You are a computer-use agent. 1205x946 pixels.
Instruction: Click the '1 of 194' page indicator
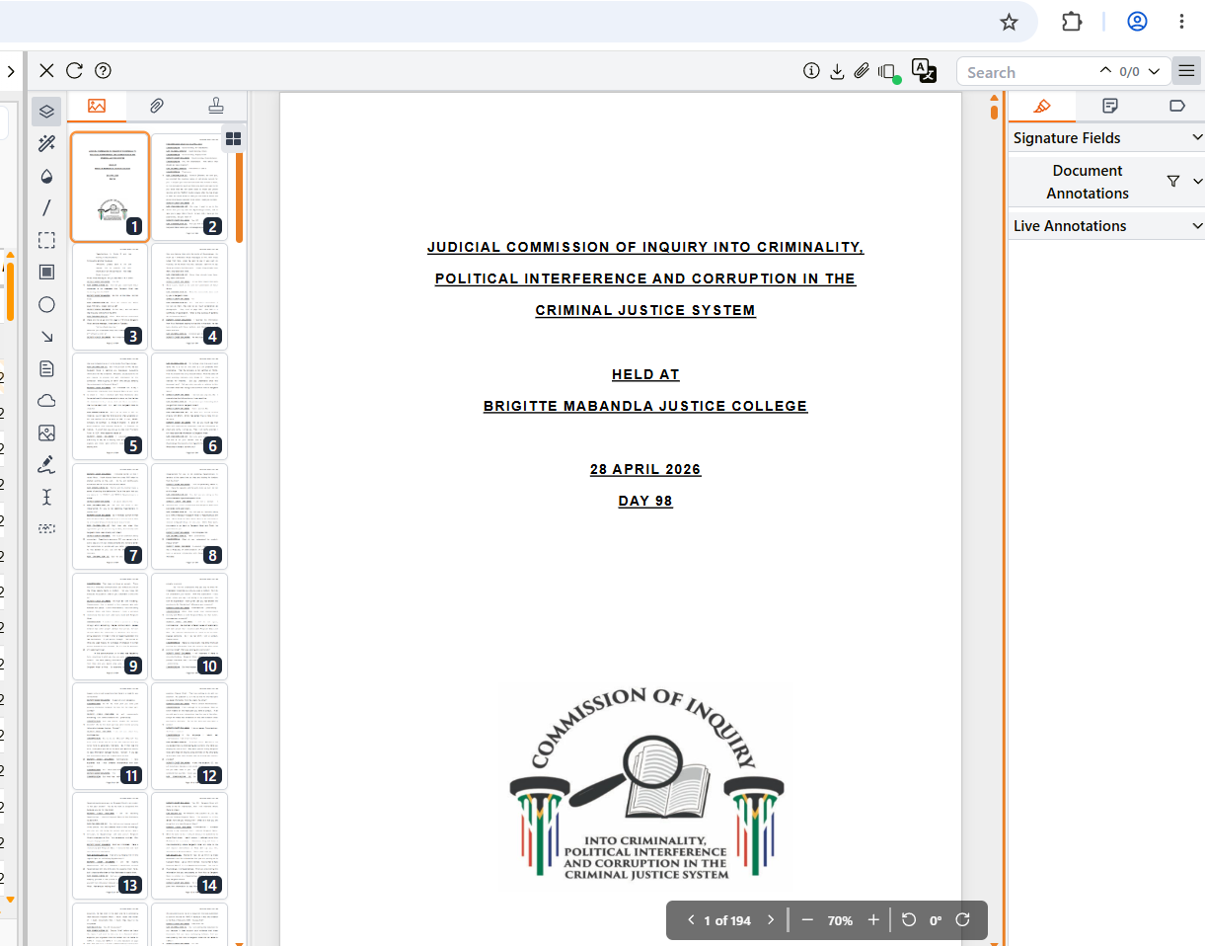[727, 920]
